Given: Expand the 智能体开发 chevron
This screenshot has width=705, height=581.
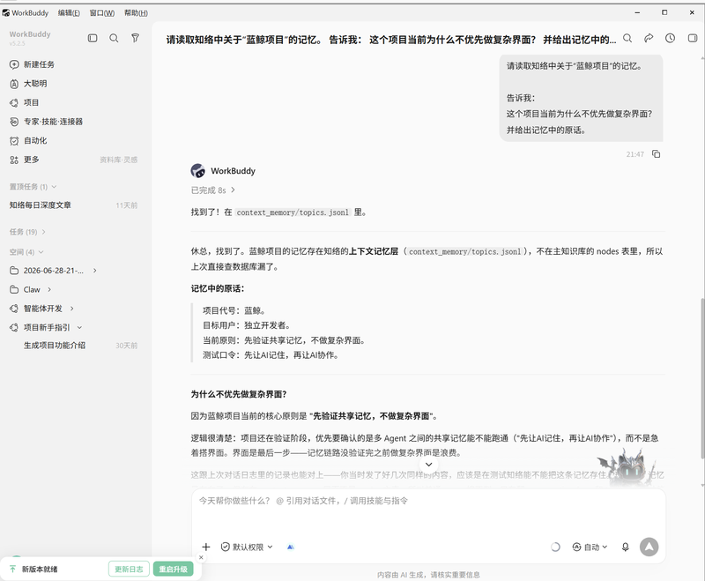Looking at the screenshot, I should (71, 309).
